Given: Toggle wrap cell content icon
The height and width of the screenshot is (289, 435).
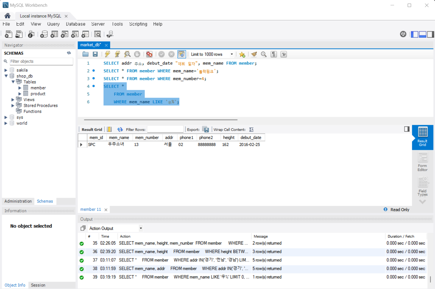Looking at the screenshot, I should [251, 129].
